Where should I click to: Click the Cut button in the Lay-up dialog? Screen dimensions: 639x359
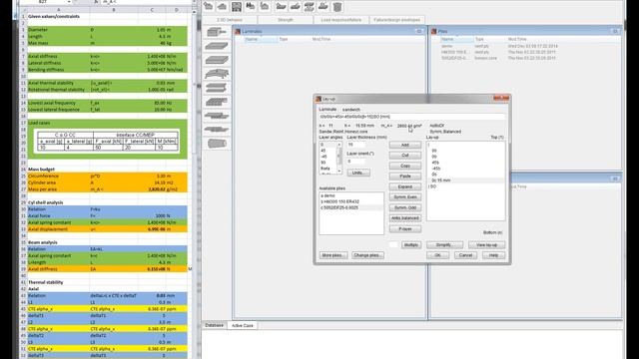point(405,156)
